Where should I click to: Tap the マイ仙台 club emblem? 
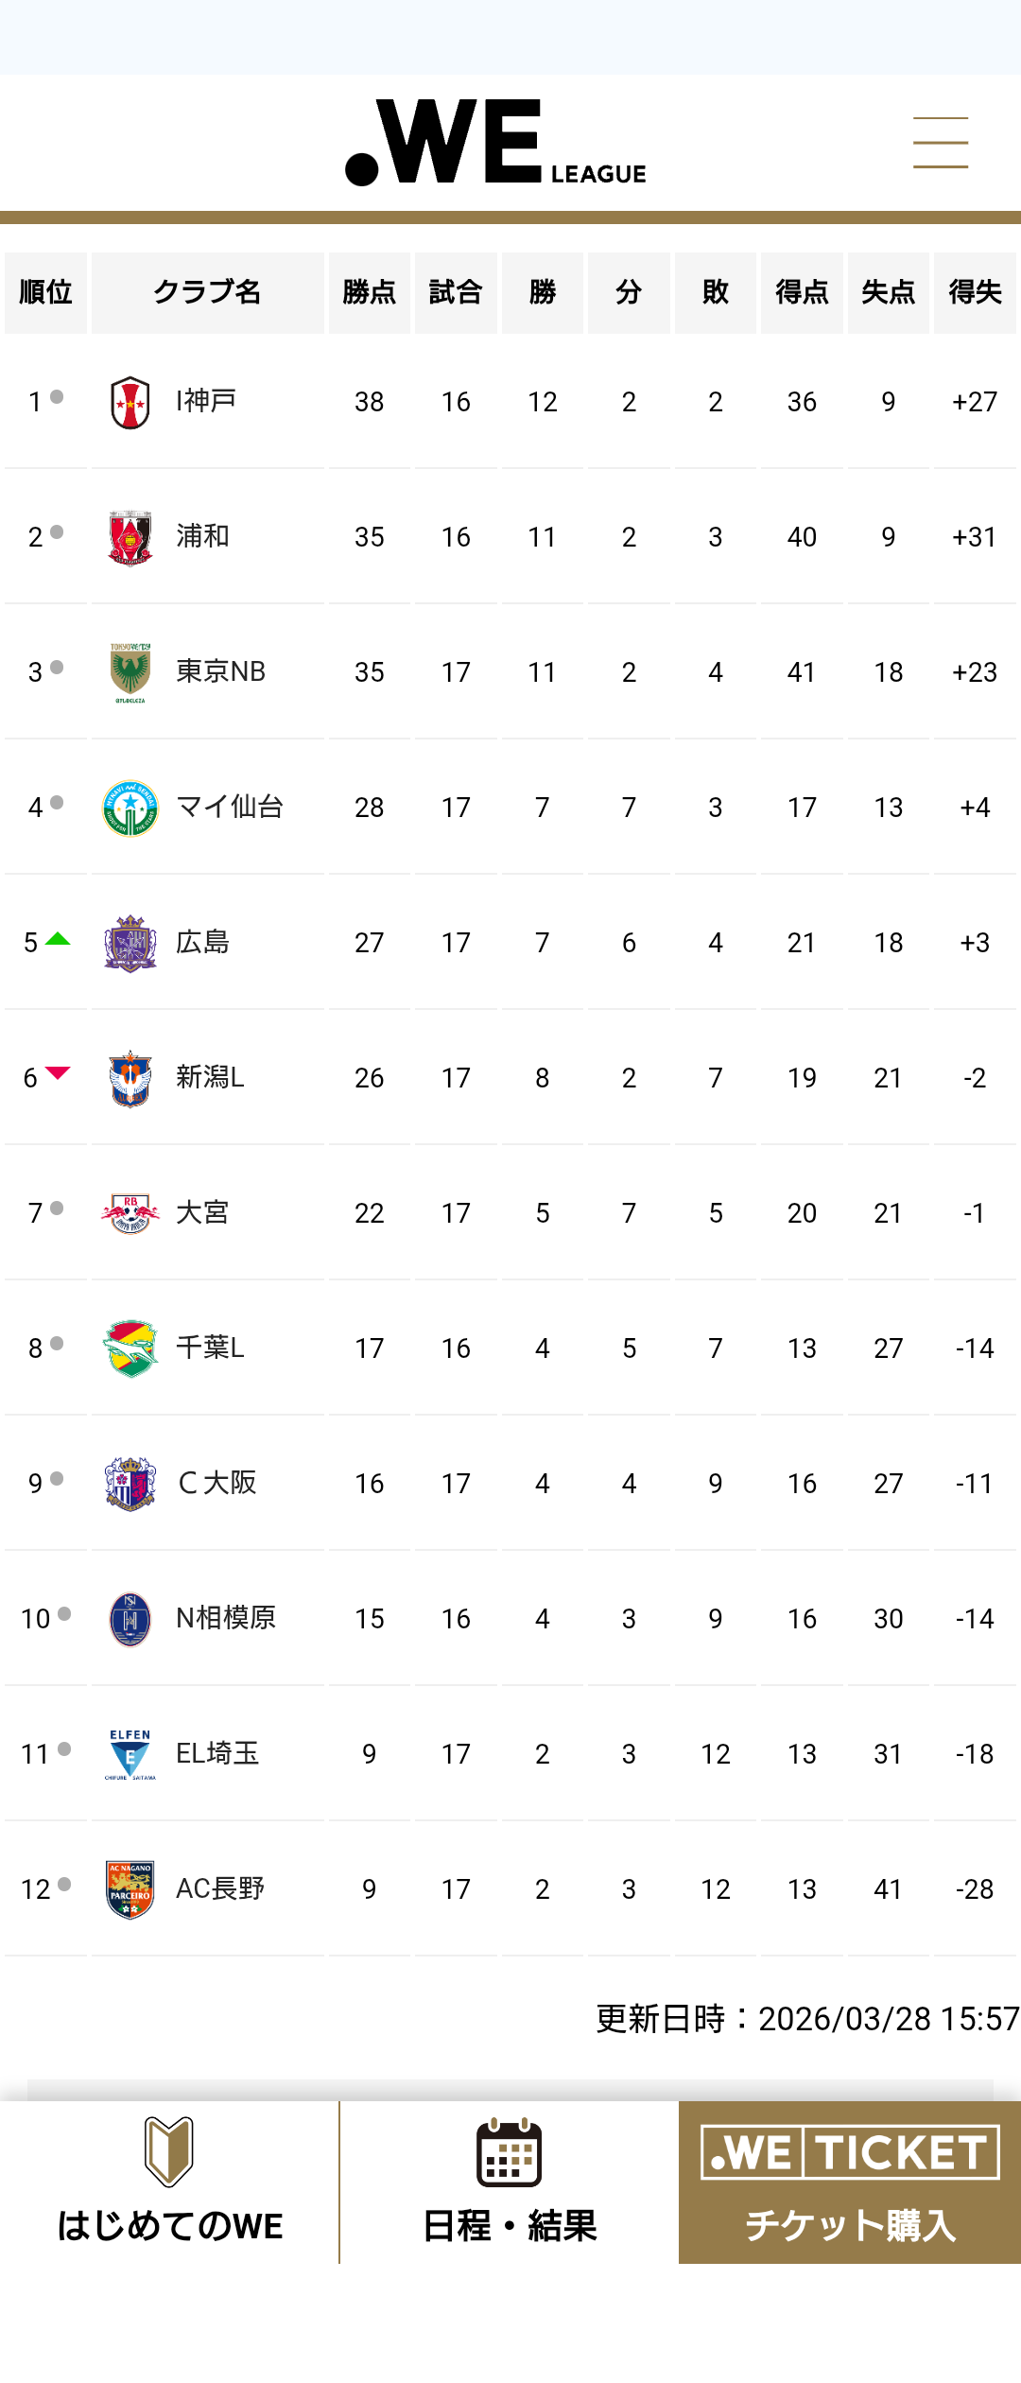[130, 808]
